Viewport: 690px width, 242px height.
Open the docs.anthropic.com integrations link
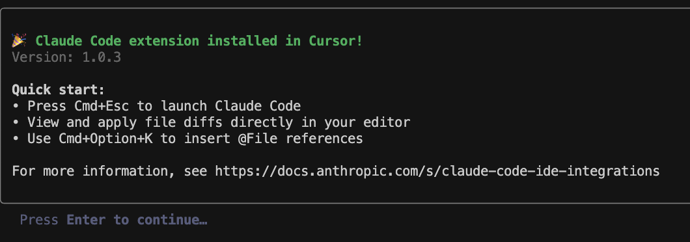tap(437, 170)
